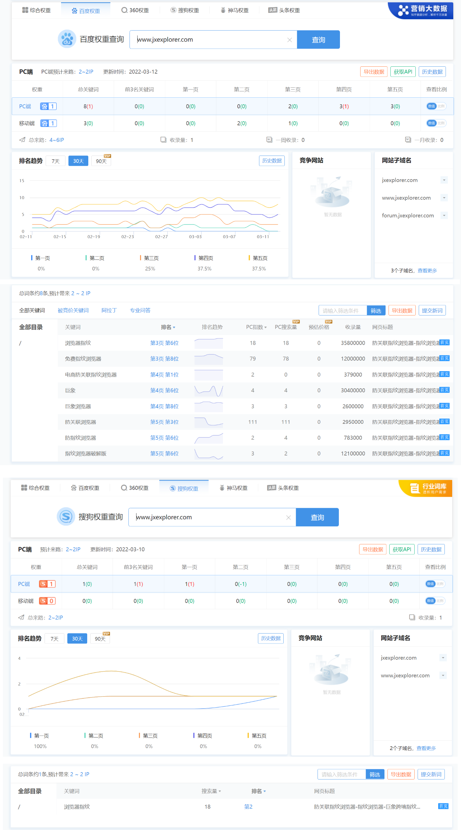Sort the Baidu keywords by the 排名 column
This screenshot has width=461, height=830.
168,327
